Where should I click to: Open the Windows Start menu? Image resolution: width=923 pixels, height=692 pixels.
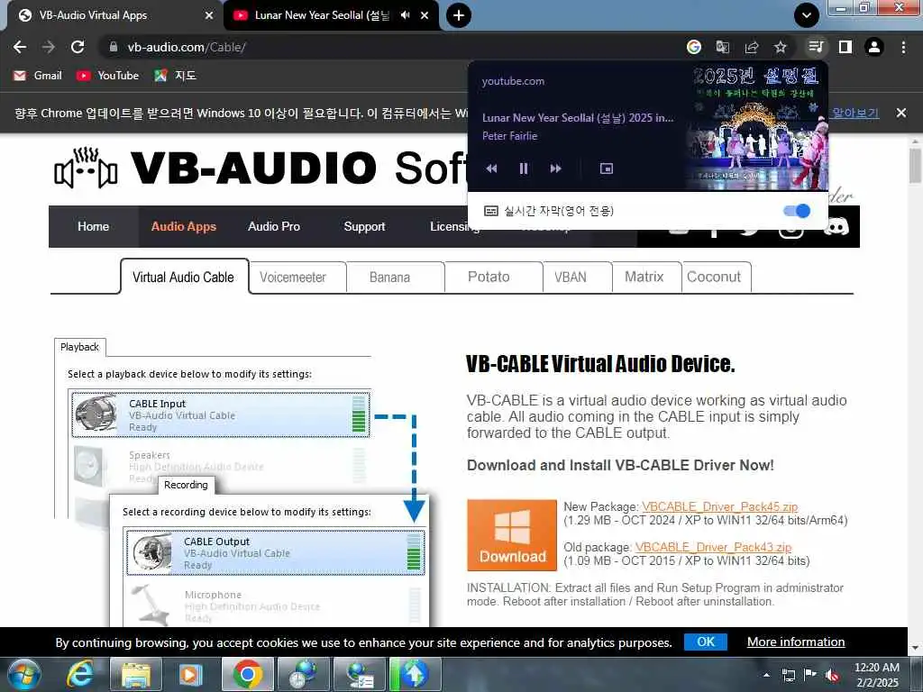click(23, 674)
